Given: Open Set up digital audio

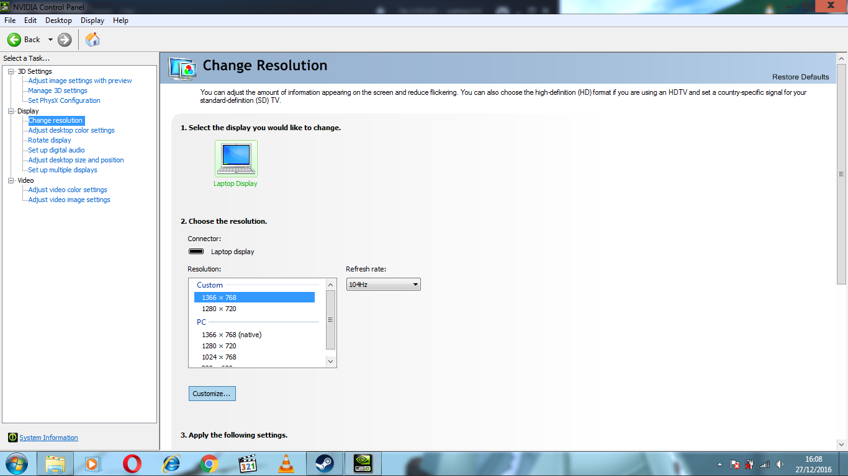Looking at the screenshot, I should 56,150.
